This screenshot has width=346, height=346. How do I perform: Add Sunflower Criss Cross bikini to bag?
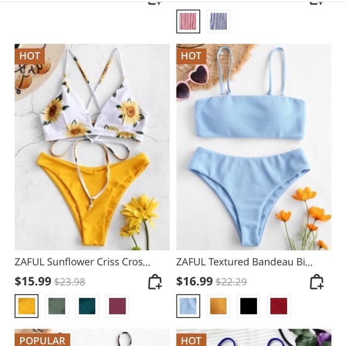coord(155,282)
